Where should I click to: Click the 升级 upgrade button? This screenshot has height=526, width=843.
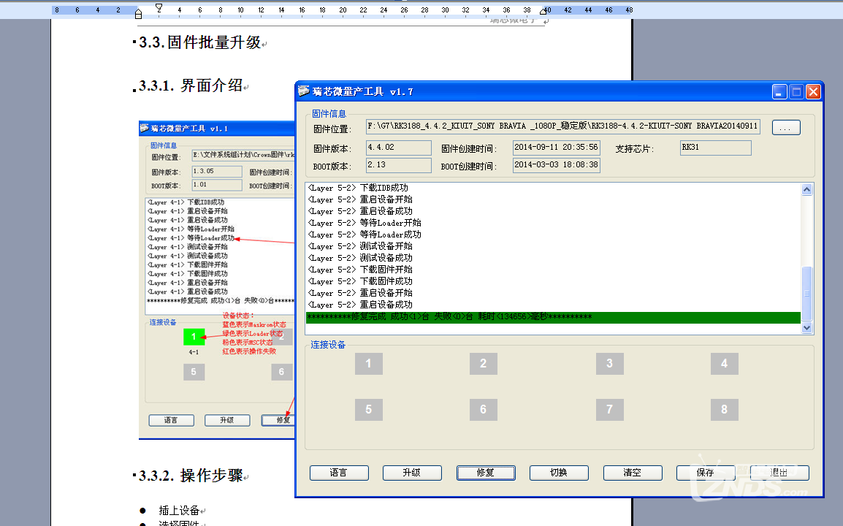[412, 473]
